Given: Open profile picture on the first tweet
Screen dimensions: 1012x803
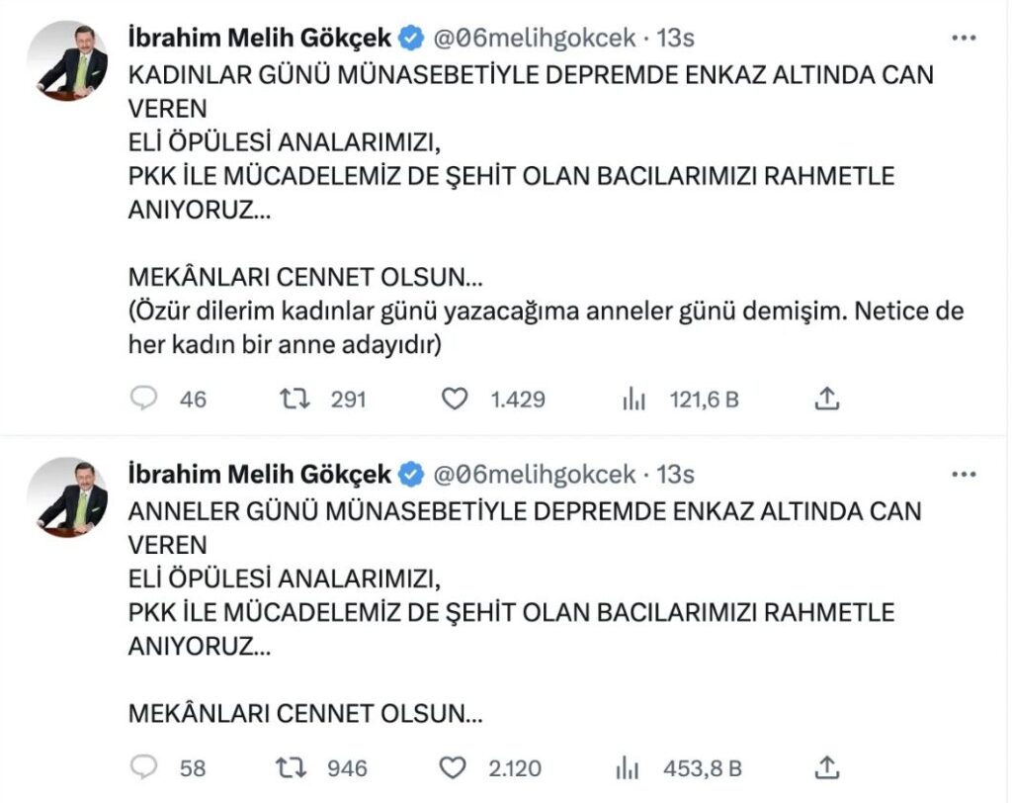Looking at the screenshot, I should [x=67, y=61].
